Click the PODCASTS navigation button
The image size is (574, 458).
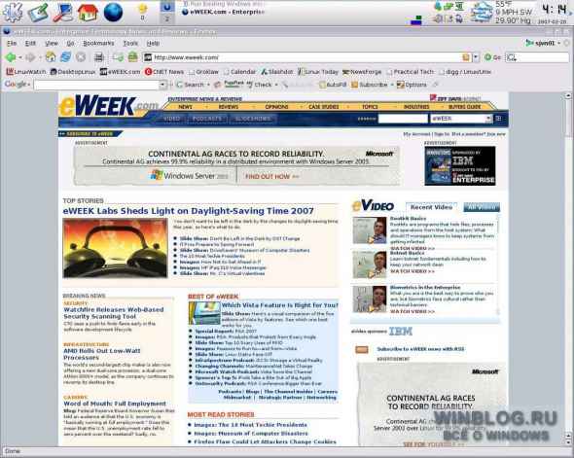tap(207, 119)
